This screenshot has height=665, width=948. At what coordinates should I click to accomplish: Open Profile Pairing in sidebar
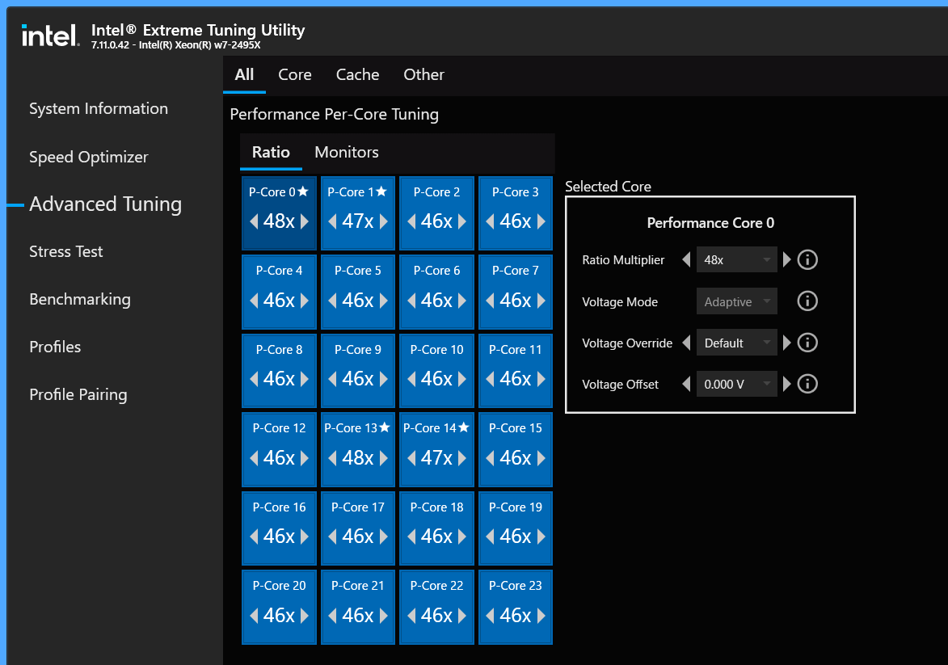point(78,395)
